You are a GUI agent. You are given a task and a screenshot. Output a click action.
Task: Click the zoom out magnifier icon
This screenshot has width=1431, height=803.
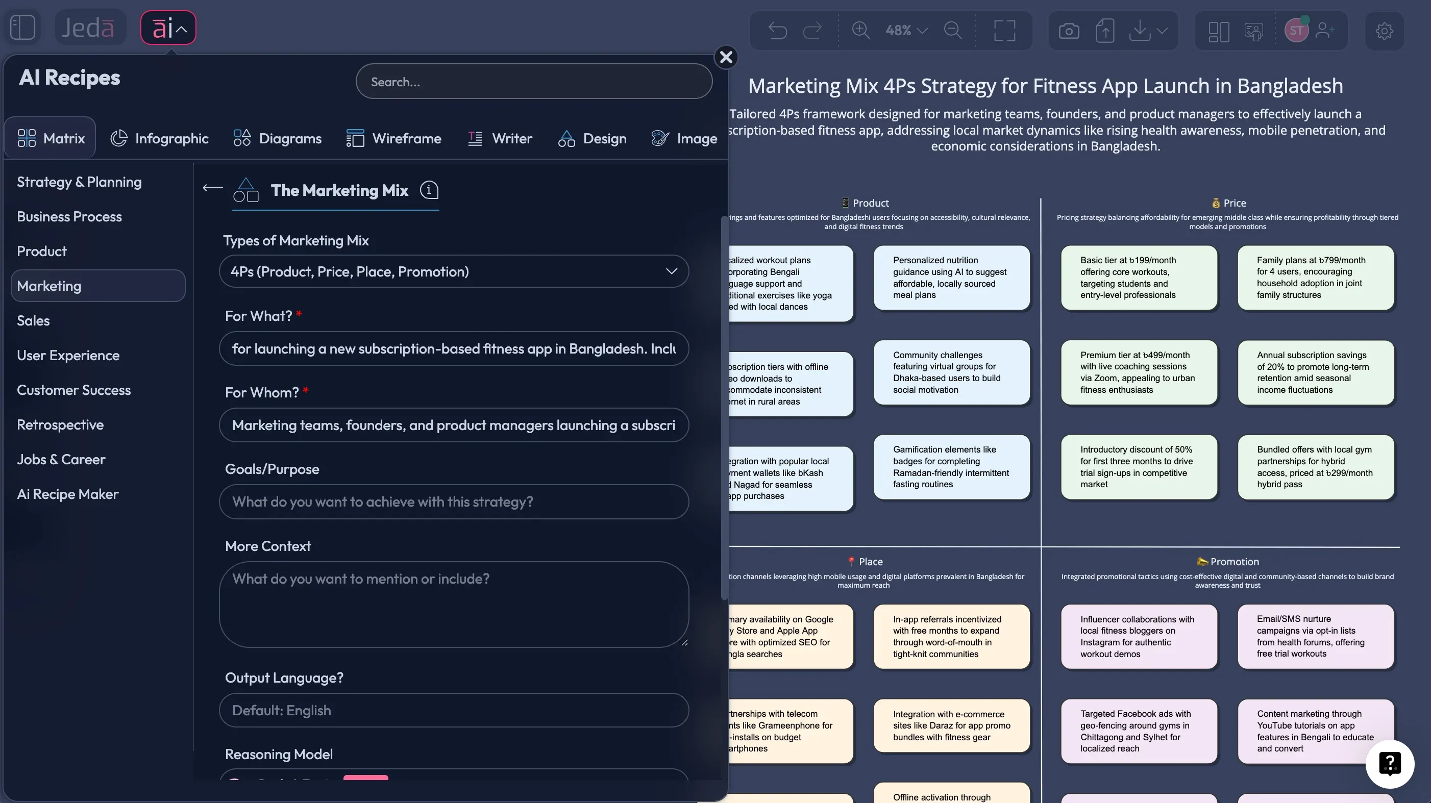click(953, 31)
